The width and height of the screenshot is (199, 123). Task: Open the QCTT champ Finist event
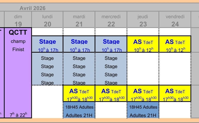[18, 41]
